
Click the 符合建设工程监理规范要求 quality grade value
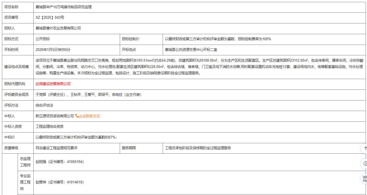pyautogui.click(x=56, y=148)
